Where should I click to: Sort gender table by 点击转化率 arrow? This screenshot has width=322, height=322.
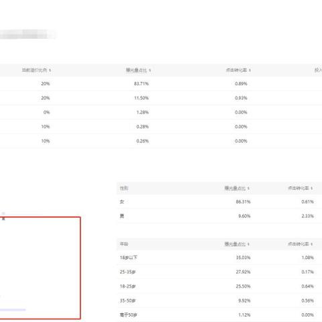click(x=311, y=189)
